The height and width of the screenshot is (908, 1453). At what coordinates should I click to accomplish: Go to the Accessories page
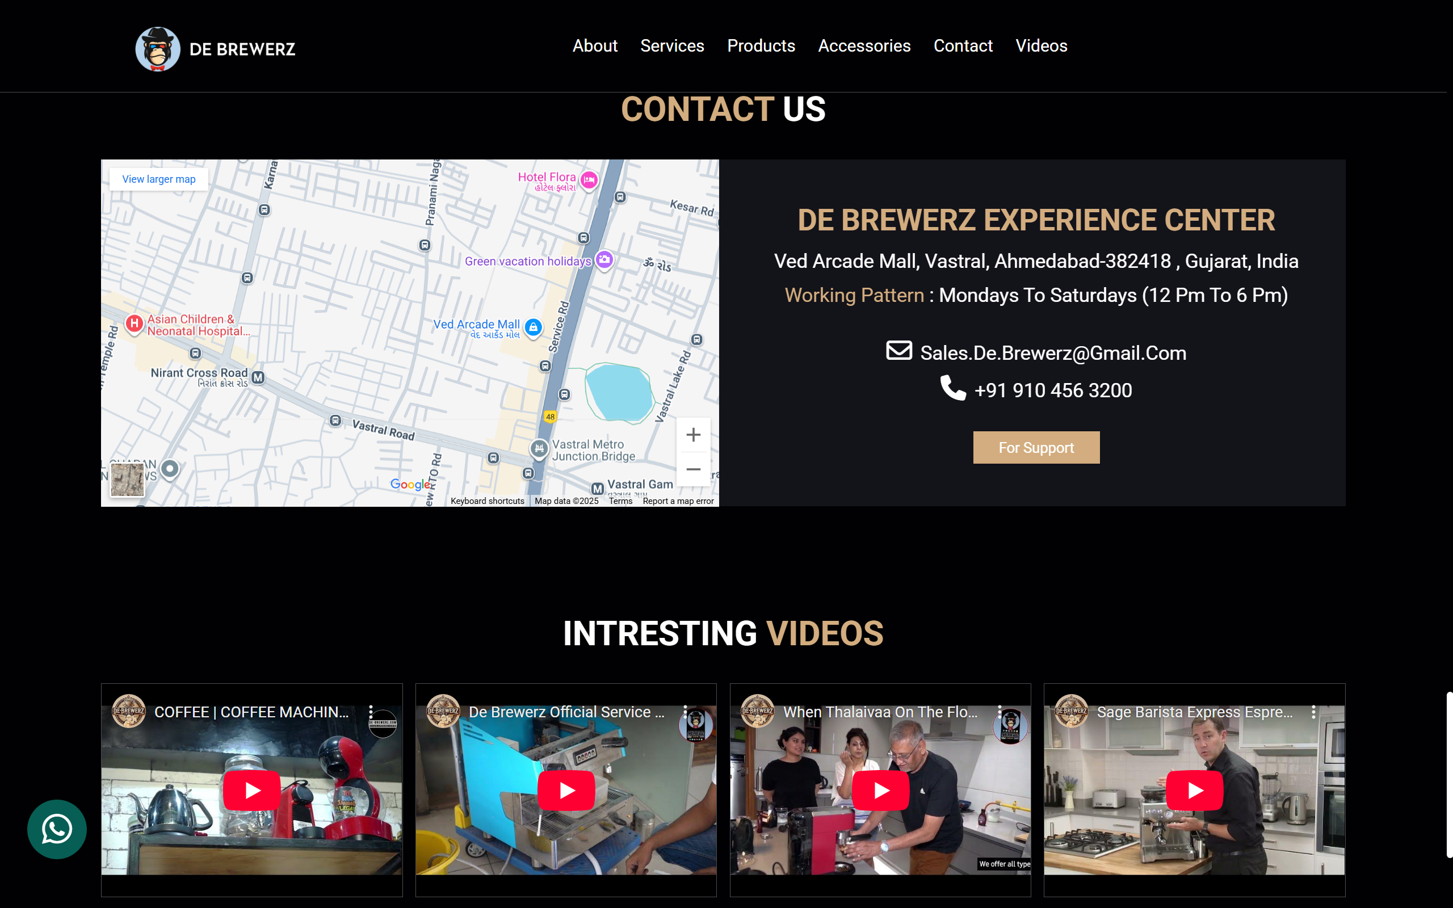(x=864, y=45)
